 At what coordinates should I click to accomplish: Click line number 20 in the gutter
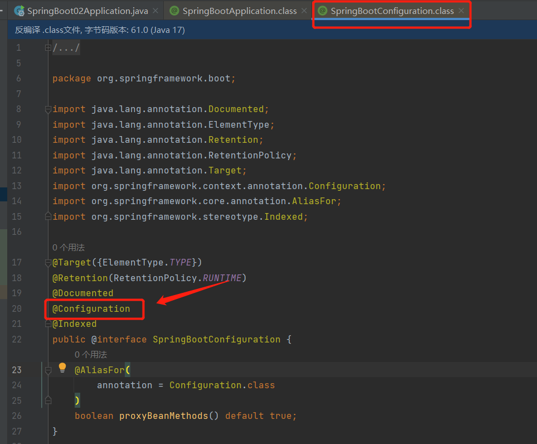click(17, 309)
